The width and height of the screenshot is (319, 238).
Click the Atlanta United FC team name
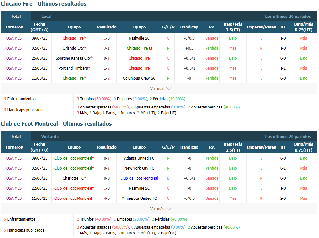point(139,158)
